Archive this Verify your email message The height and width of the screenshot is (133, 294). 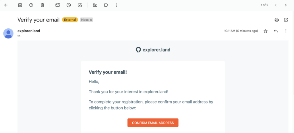tap(20, 5)
